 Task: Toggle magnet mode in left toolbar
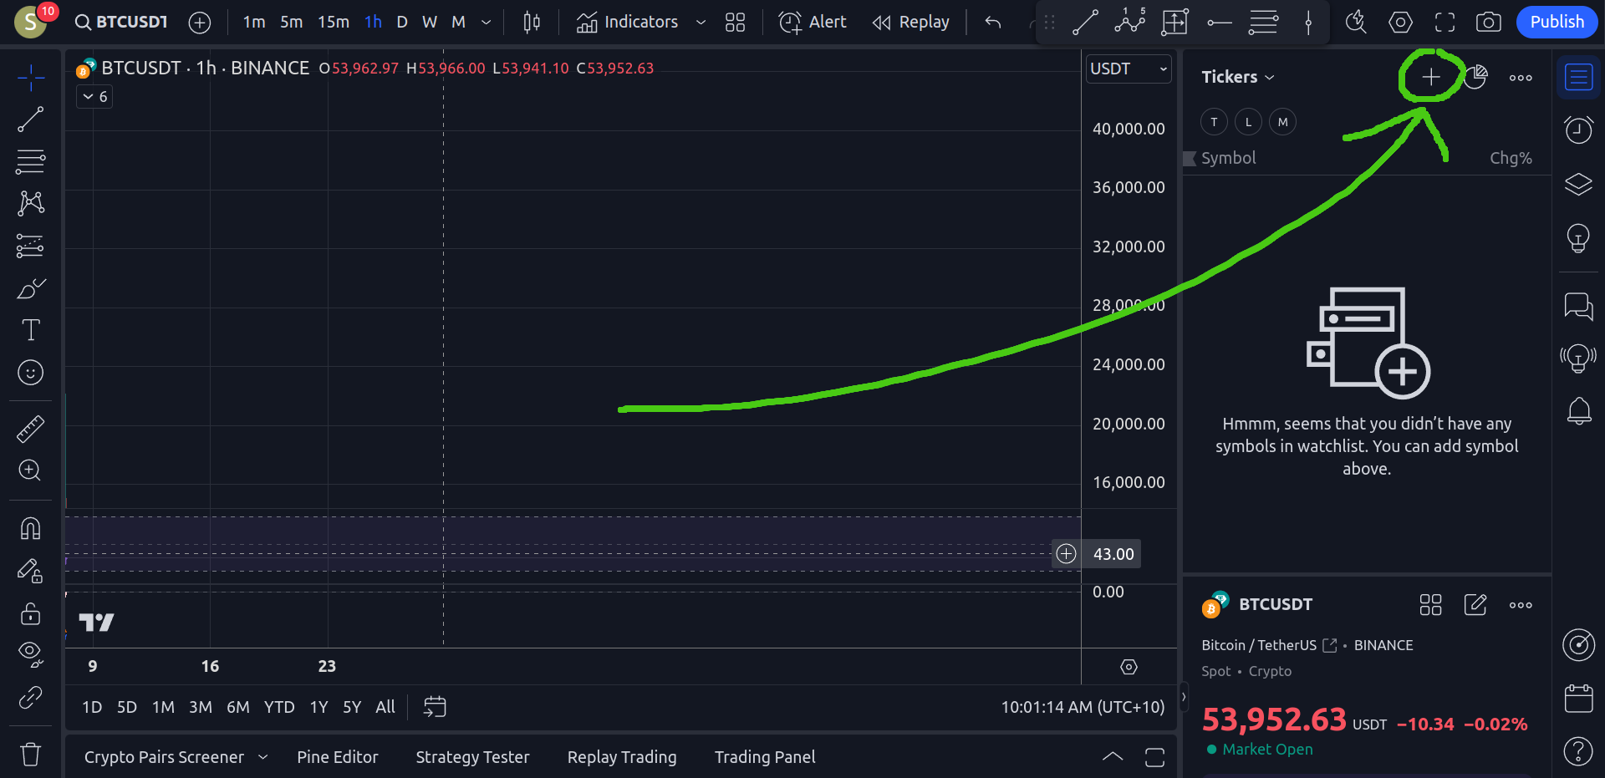point(31,528)
